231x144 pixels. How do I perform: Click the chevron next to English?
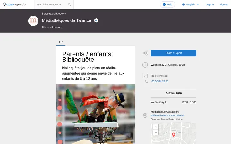pos(198,4)
